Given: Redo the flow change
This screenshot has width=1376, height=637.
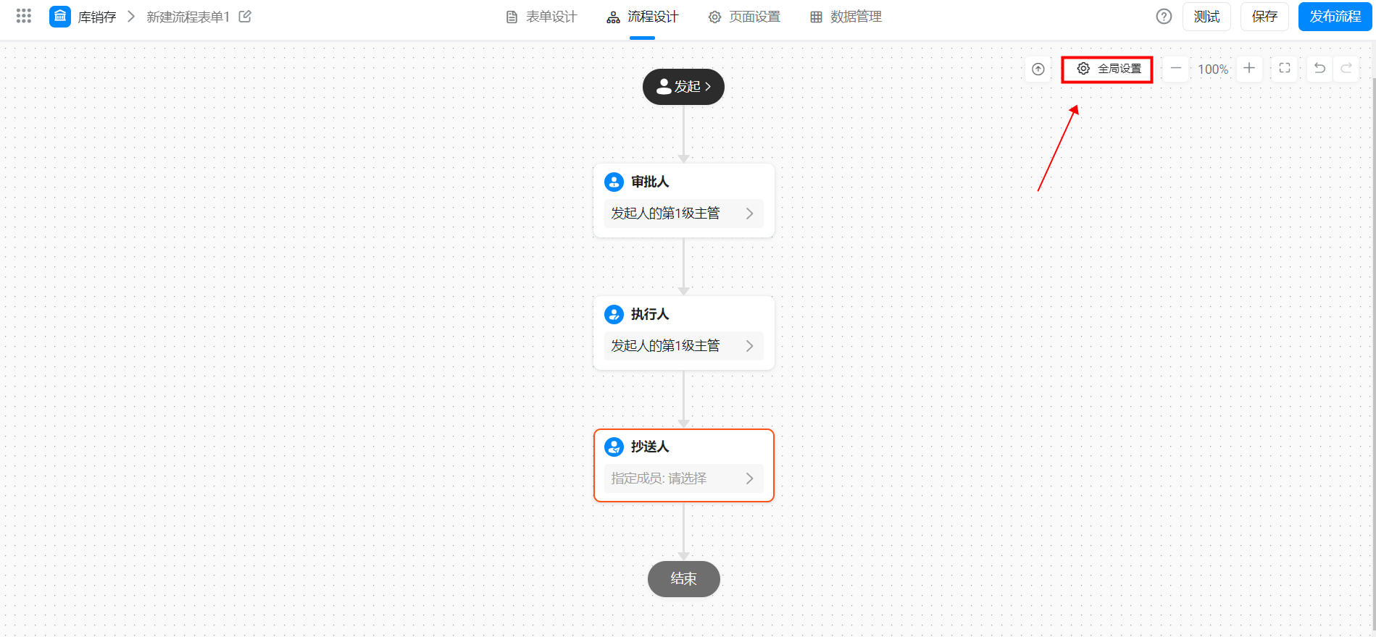Looking at the screenshot, I should (x=1346, y=69).
